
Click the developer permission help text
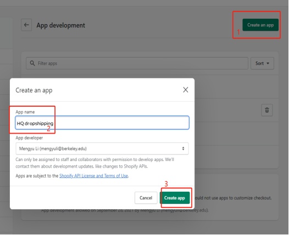pos(95,163)
